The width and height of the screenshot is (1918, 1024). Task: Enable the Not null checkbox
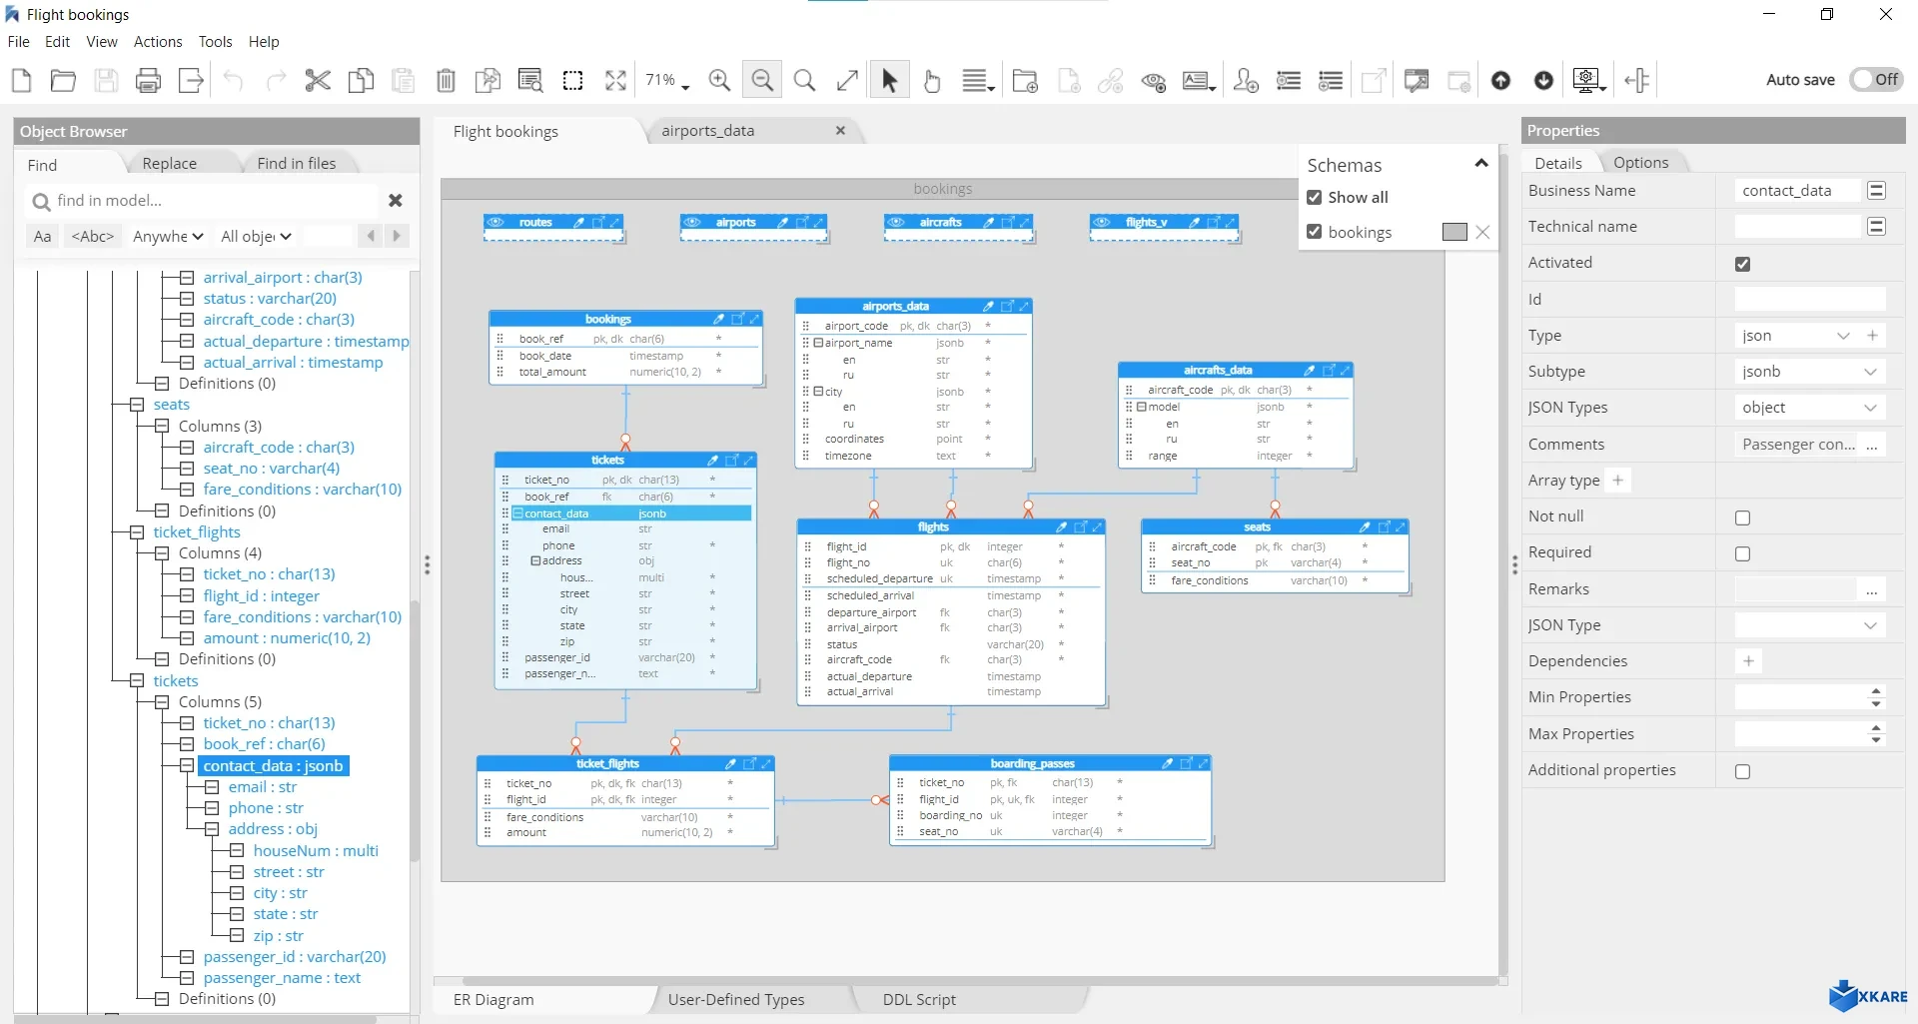1743,517
